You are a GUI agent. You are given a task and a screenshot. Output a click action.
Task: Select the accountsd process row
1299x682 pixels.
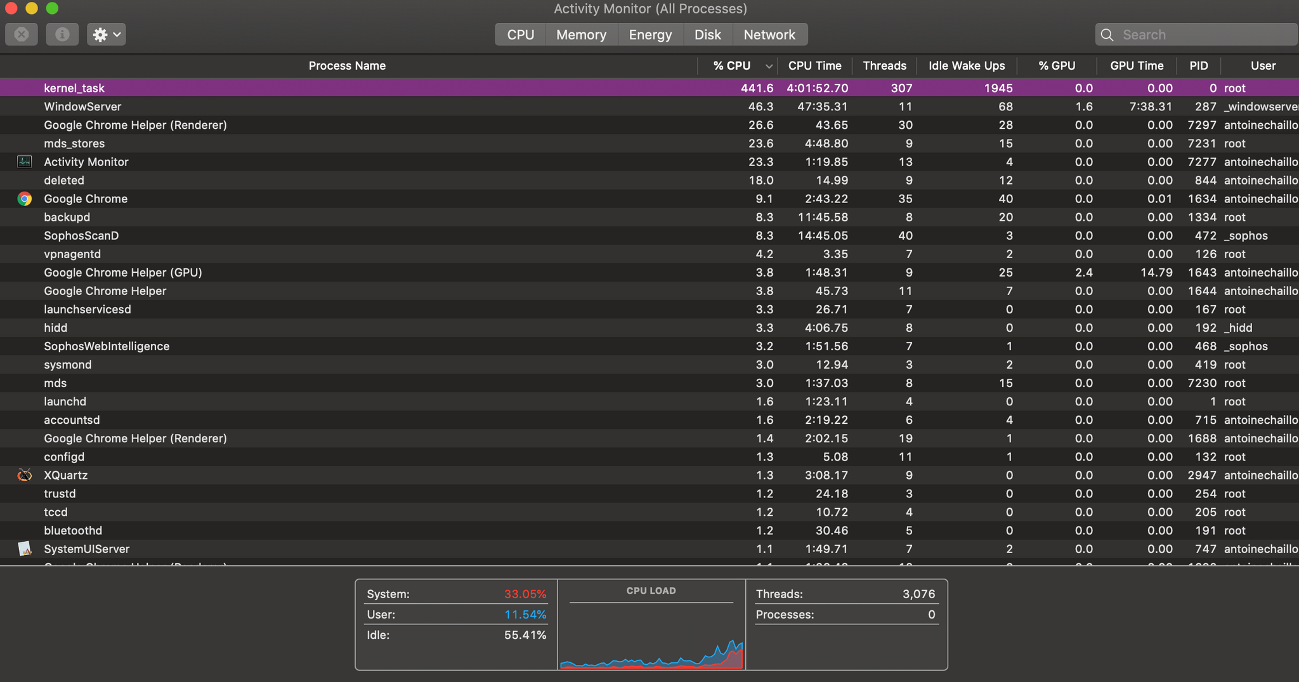(x=649, y=419)
